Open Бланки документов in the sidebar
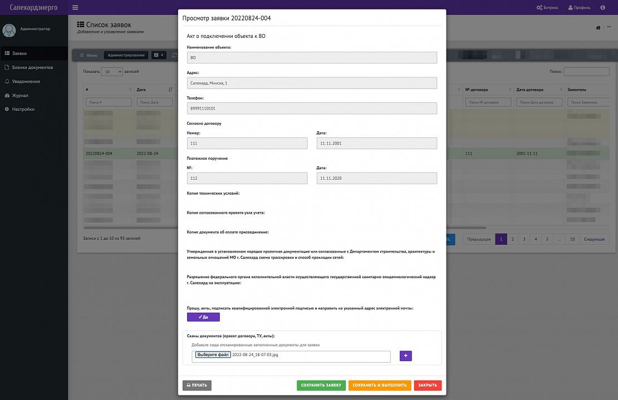Viewport: 618px width, 400px height. click(x=32, y=67)
